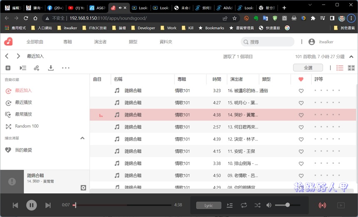Switch to grid view
This screenshot has width=358, height=217.
tap(351, 68)
